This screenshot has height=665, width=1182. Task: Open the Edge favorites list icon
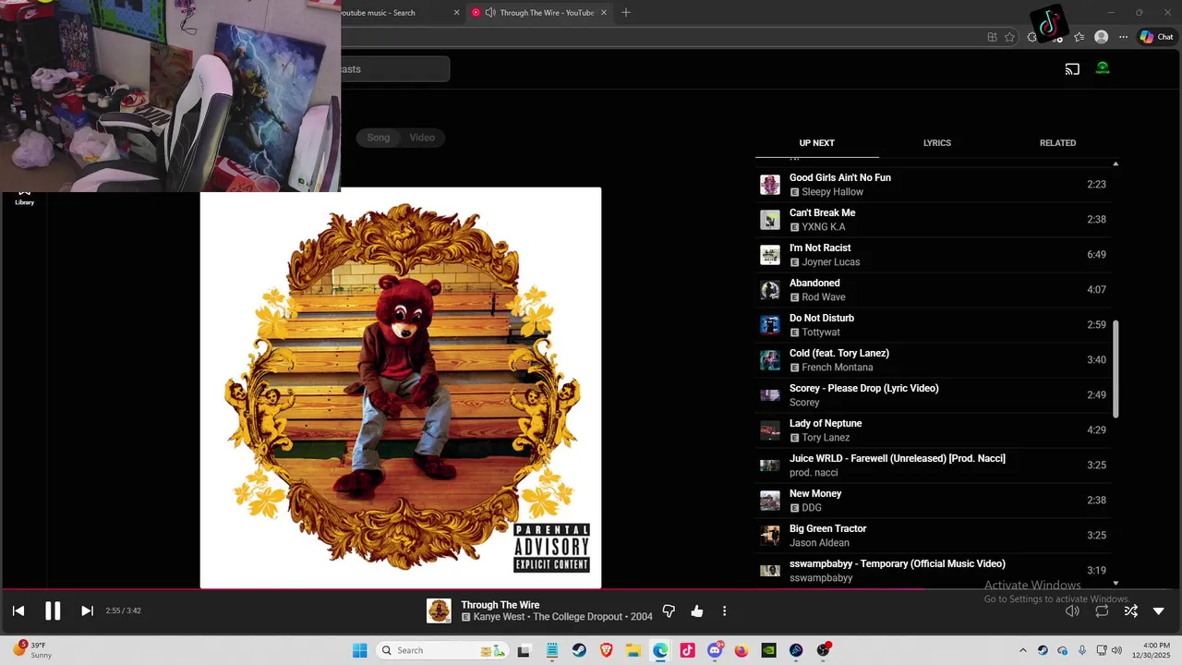click(1079, 37)
